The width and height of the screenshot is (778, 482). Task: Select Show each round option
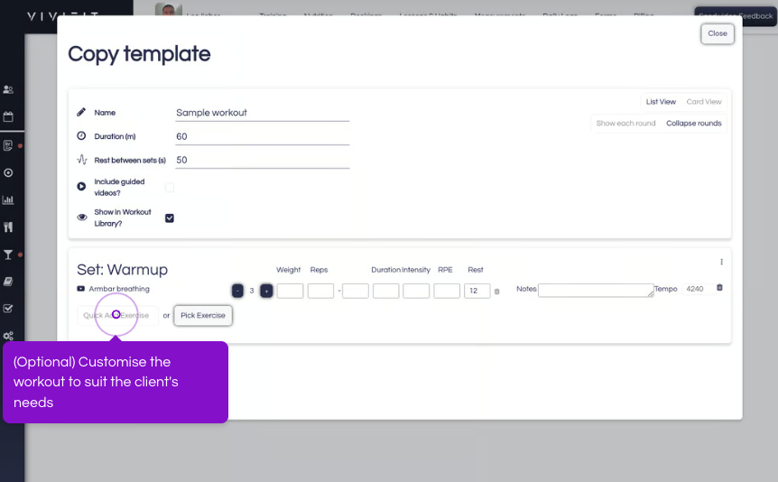(x=625, y=123)
